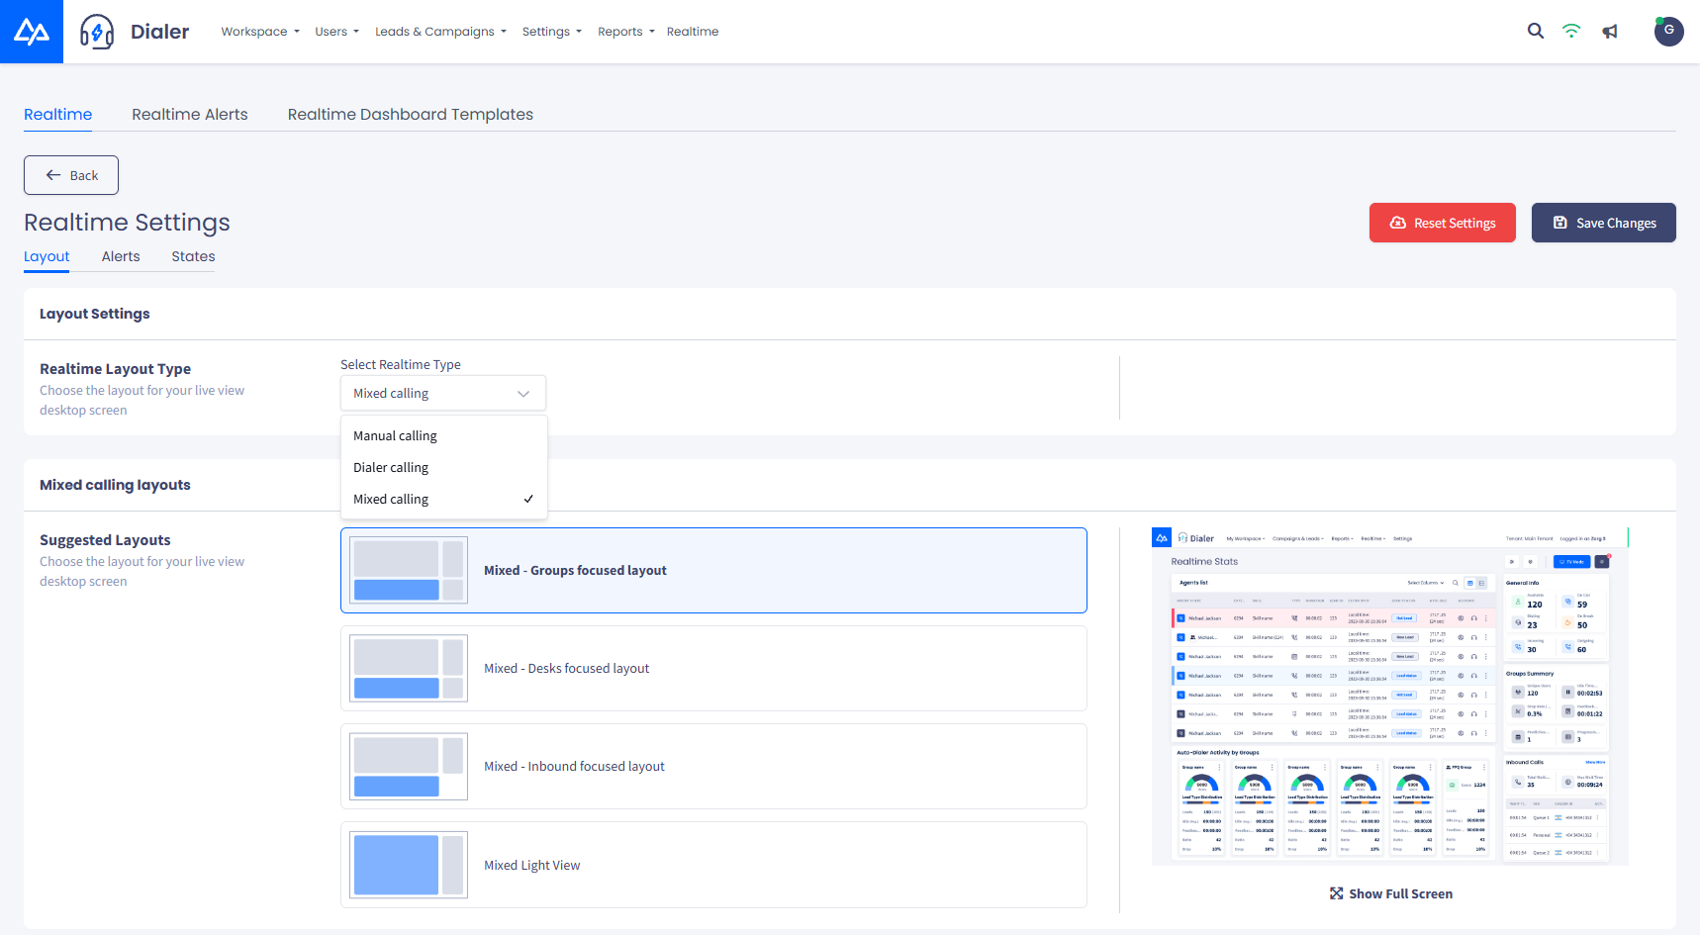Open the megaphone announcements icon

pyautogui.click(x=1610, y=31)
